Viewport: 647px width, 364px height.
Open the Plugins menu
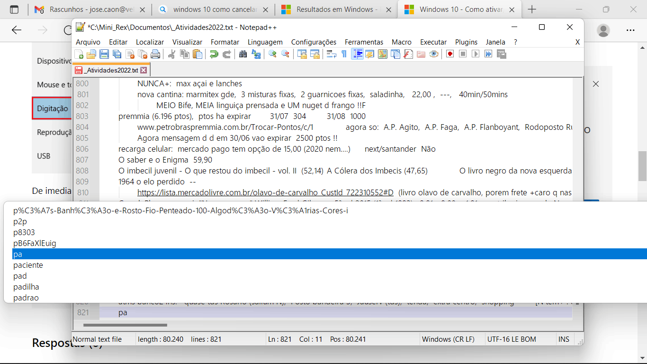point(467,42)
